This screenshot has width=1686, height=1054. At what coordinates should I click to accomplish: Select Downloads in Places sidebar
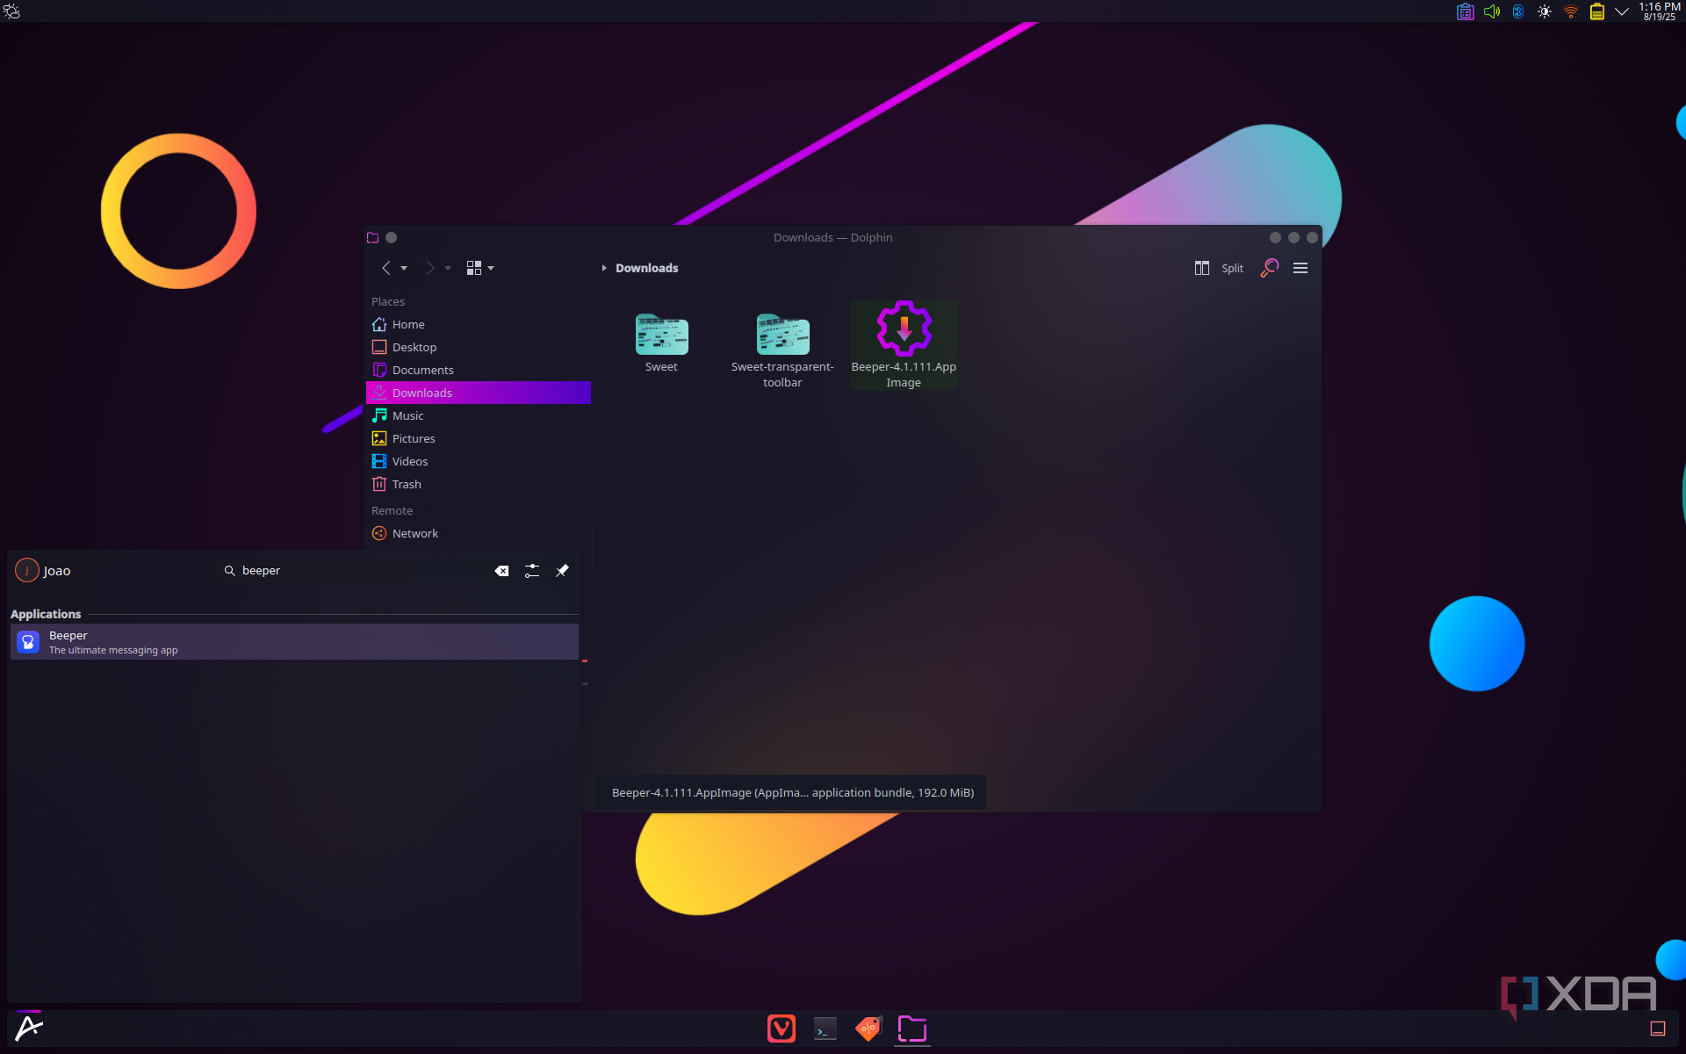pyautogui.click(x=479, y=393)
